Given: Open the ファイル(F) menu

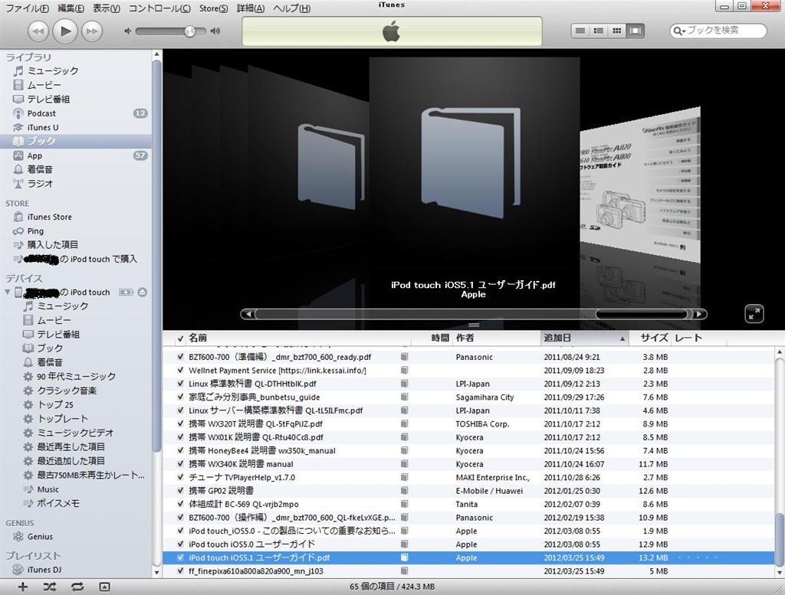Looking at the screenshot, I should [28, 8].
